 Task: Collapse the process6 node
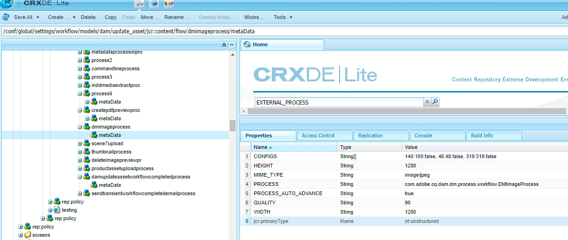tap(79, 93)
